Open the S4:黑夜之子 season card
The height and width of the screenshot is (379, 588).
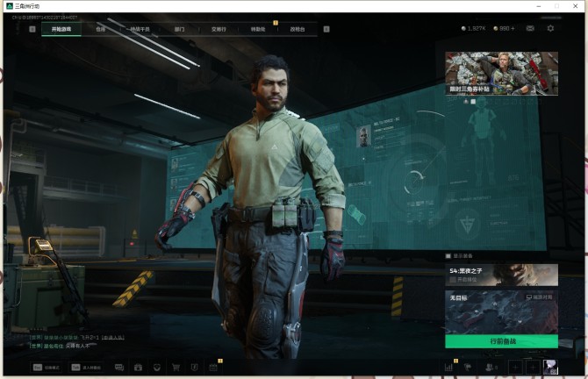click(501, 275)
